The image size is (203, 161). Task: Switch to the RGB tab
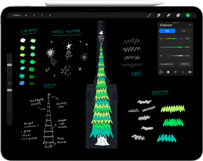point(183,31)
